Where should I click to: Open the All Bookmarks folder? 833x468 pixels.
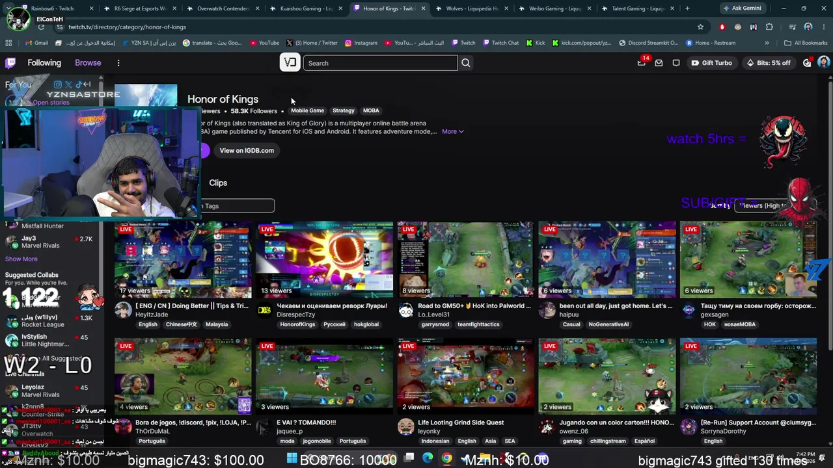coord(806,43)
